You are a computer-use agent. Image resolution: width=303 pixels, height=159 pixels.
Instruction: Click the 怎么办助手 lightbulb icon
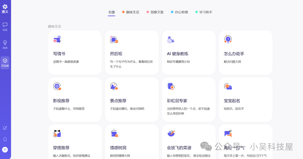coord(228,39)
